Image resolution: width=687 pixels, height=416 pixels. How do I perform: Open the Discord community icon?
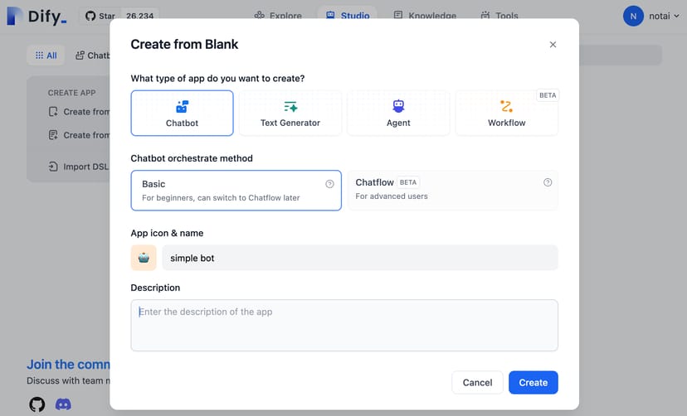pos(63,404)
